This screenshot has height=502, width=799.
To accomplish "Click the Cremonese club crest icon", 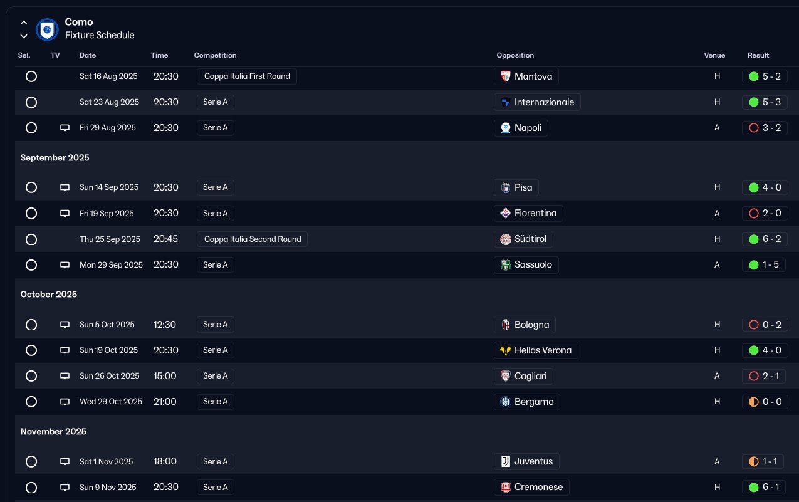I will (x=506, y=487).
